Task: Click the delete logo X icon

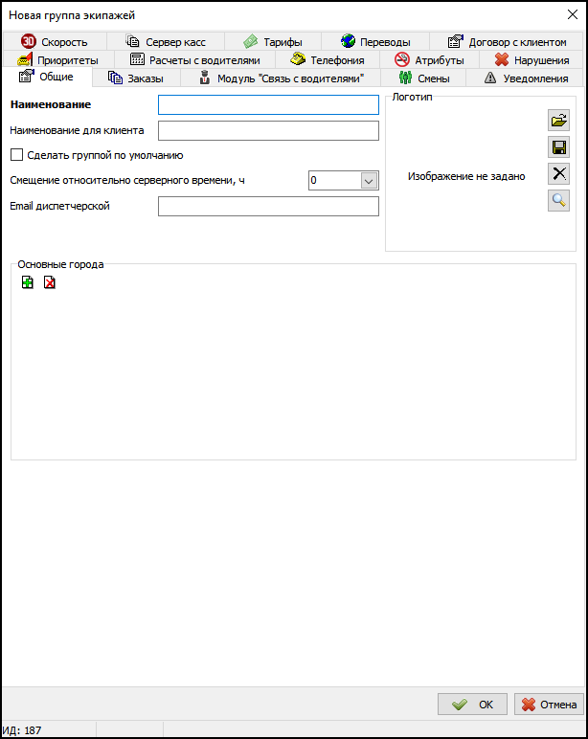Action: tap(558, 173)
